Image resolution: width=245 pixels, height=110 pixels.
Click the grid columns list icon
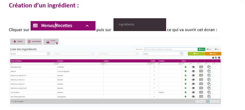(219, 58)
